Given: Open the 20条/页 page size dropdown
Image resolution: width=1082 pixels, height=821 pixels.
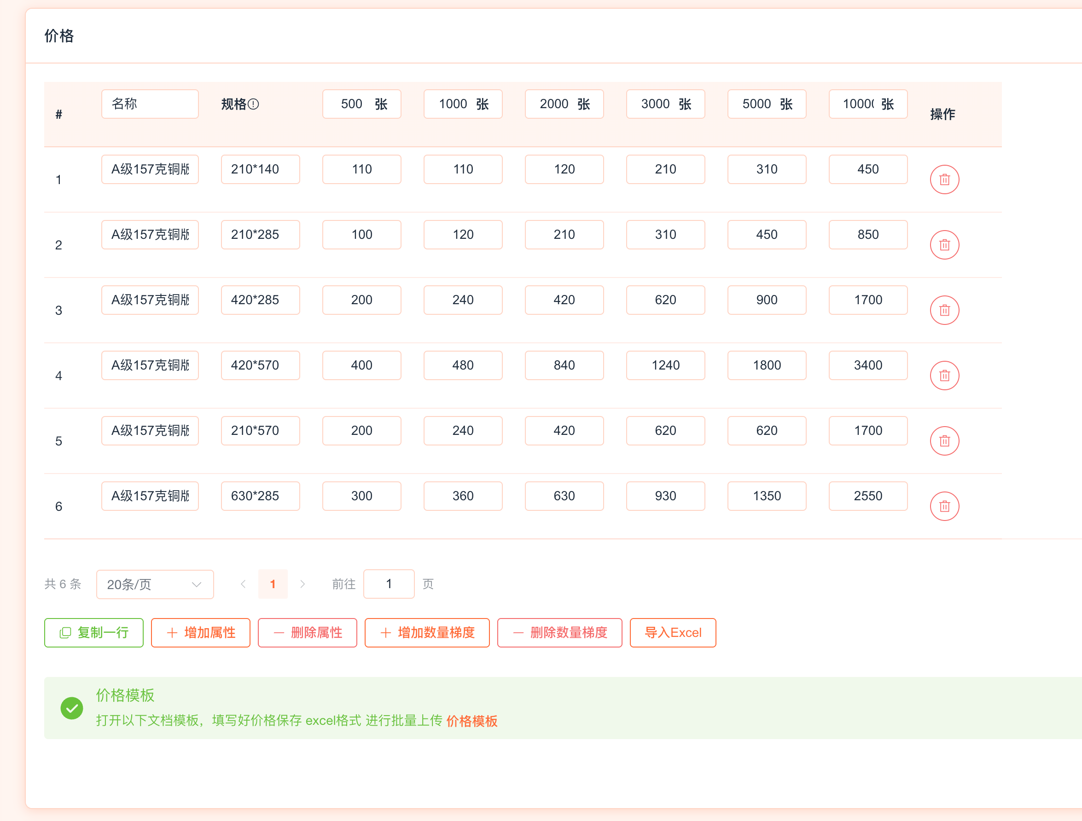Looking at the screenshot, I should pos(155,584).
